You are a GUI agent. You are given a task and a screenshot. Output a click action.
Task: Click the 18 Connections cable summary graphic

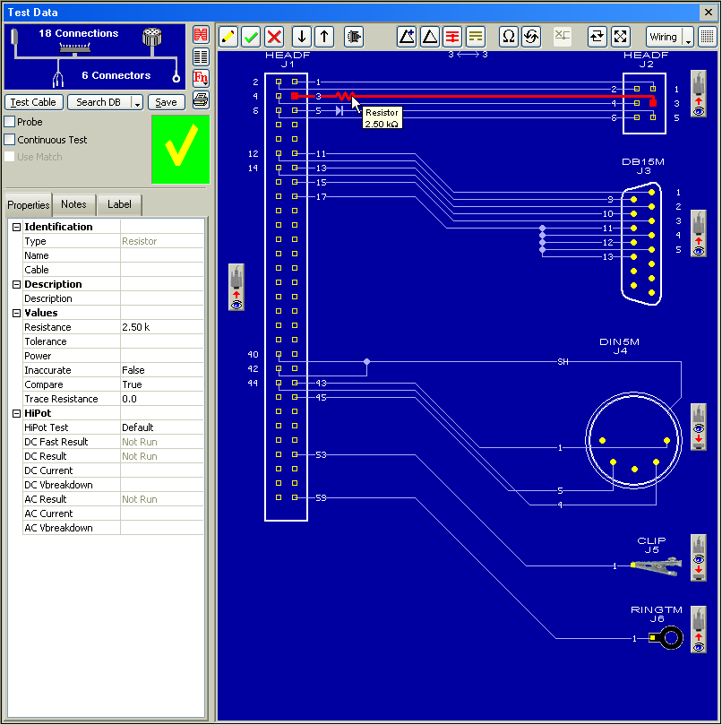pos(95,56)
